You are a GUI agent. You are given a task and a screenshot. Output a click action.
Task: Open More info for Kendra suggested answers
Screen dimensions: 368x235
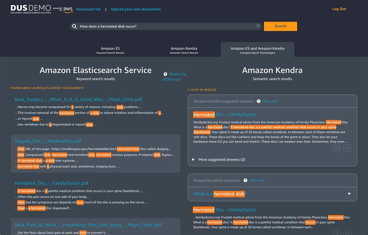coord(270,101)
